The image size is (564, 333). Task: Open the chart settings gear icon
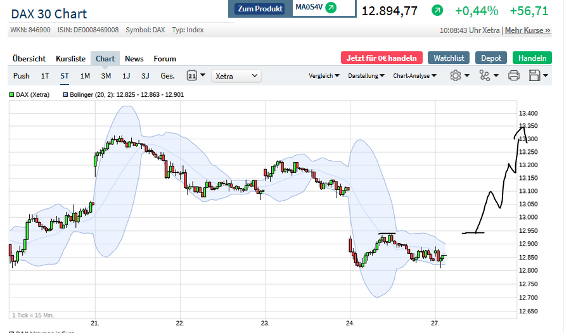coord(456,75)
